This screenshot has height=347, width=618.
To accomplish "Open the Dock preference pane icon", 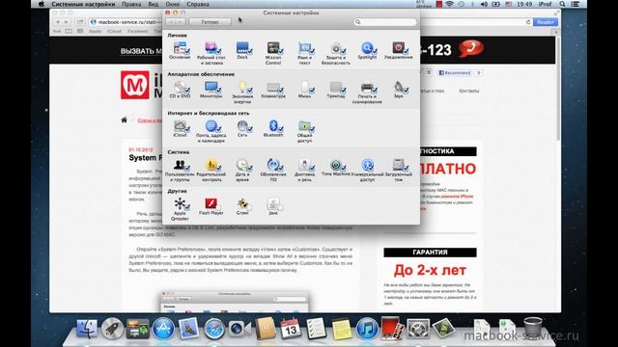I will click(242, 48).
